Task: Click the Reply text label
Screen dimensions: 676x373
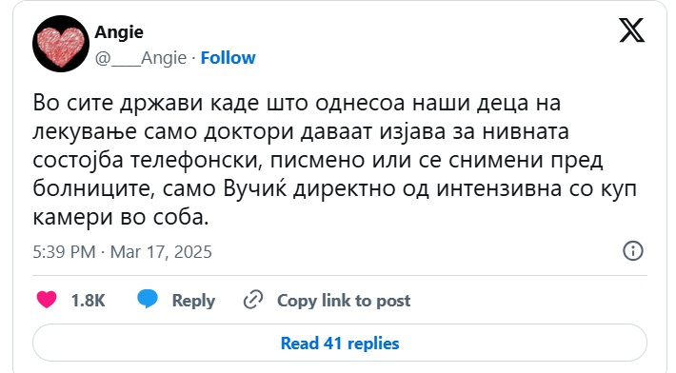Action: pos(193,301)
